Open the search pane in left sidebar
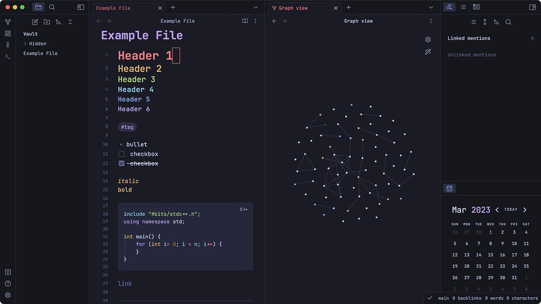 click(x=52, y=7)
